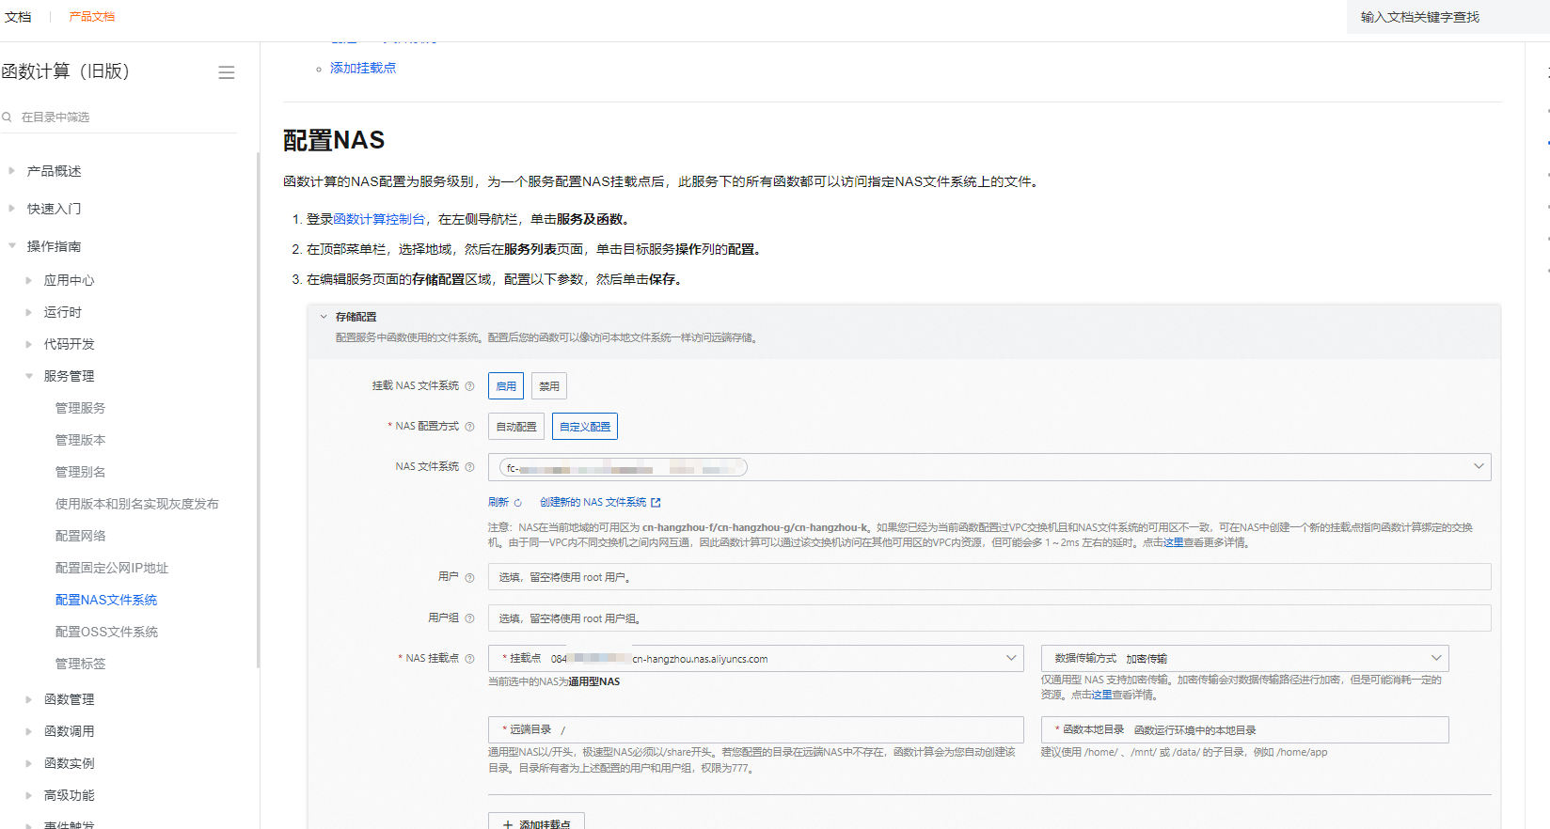Click 刷新 link under NAS file system
Viewport: 1550px width, 829px height.
click(x=498, y=503)
